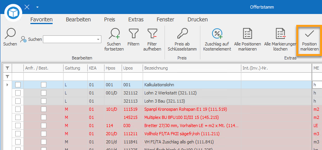The image size is (322, 150).
Task: Tick first checkbox in Lohn 3 Bau row
Action: point(18,101)
